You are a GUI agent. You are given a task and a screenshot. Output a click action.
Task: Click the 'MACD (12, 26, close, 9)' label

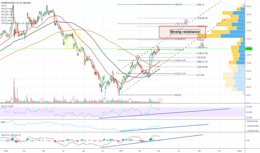(11, 135)
